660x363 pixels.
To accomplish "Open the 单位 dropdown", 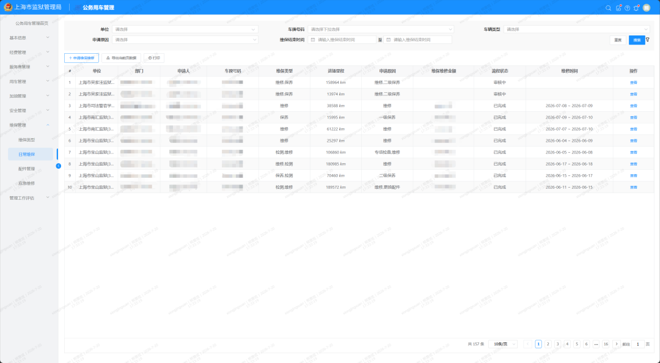I will (x=185, y=29).
